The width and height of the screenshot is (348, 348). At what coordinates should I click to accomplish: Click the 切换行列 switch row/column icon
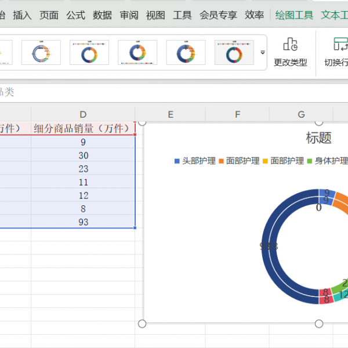click(x=340, y=45)
